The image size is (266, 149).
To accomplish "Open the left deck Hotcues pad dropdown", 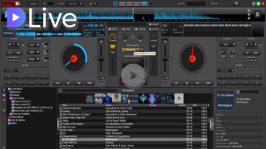I will pyautogui.click(x=12, y=71).
